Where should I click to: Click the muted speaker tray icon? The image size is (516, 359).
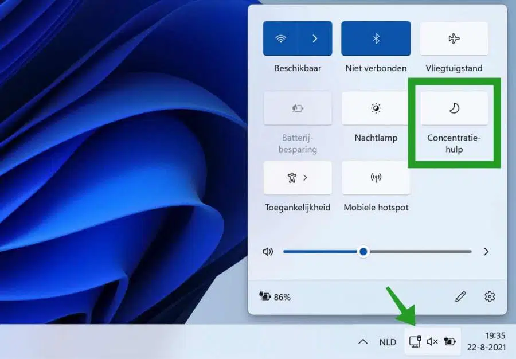432,342
